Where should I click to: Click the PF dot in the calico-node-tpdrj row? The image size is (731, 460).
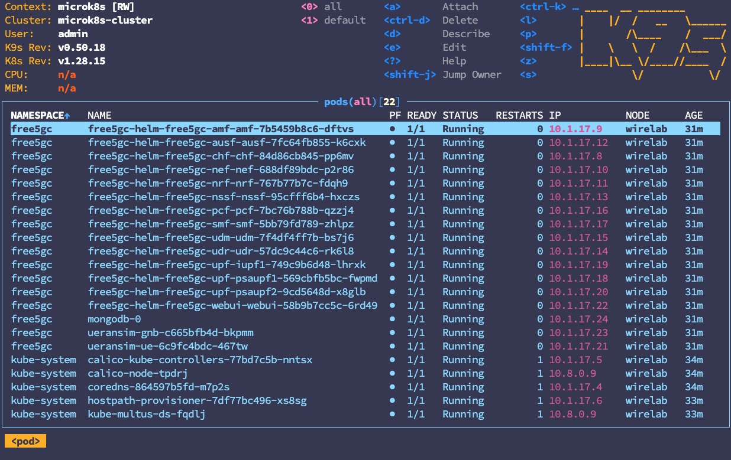pos(392,373)
